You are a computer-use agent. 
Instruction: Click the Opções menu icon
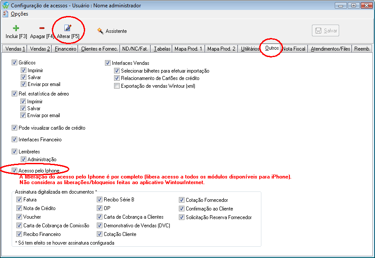pyautogui.click(x=6, y=14)
